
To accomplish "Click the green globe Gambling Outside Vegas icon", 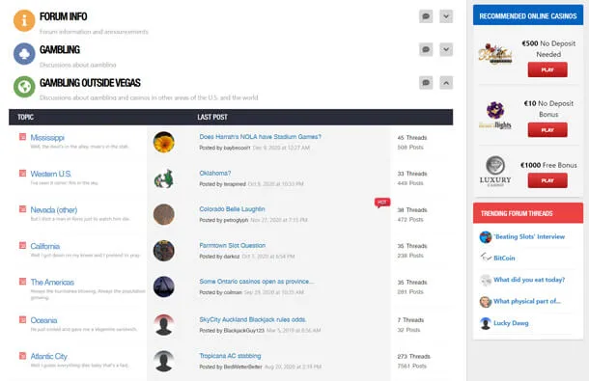I will [x=24, y=87].
